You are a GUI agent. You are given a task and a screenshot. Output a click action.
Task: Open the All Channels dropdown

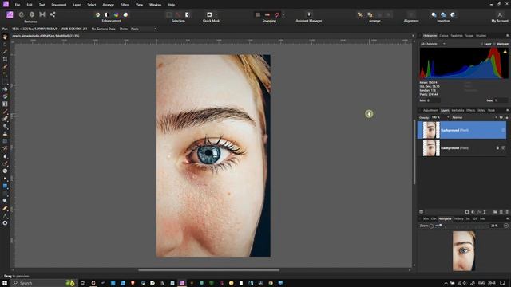433,44
